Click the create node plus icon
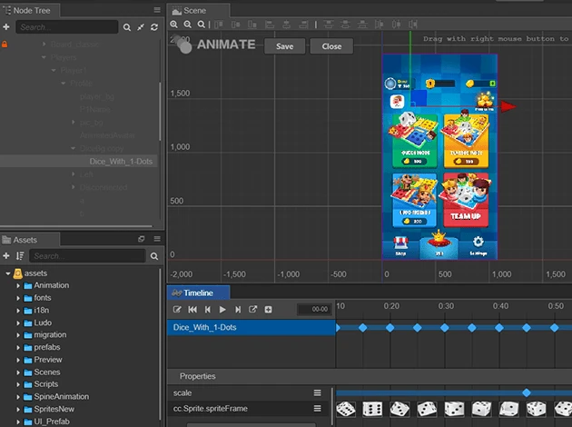The height and width of the screenshot is (427, 572). click(6, 27)
